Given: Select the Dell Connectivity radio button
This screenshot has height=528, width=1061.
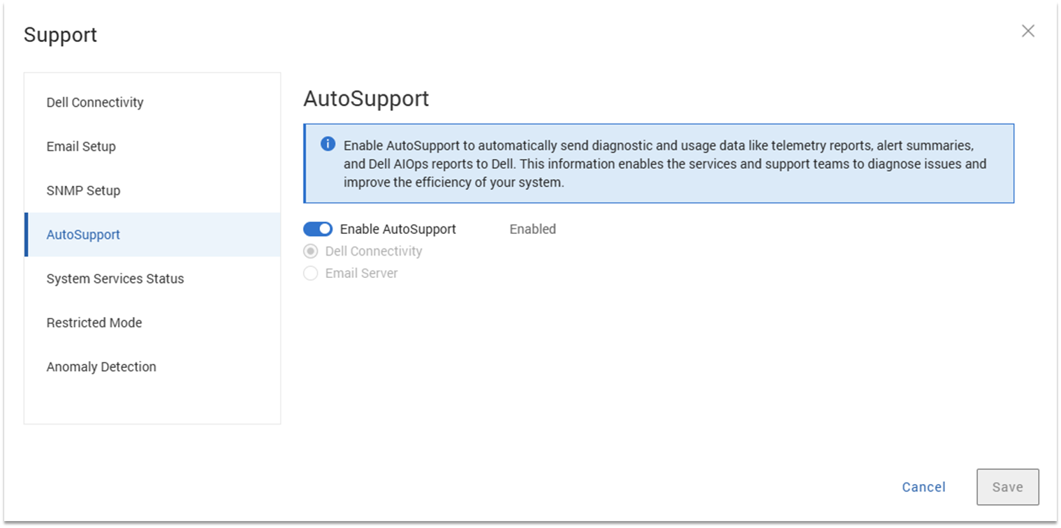Looking at the screenshot, I should point(310,251).
